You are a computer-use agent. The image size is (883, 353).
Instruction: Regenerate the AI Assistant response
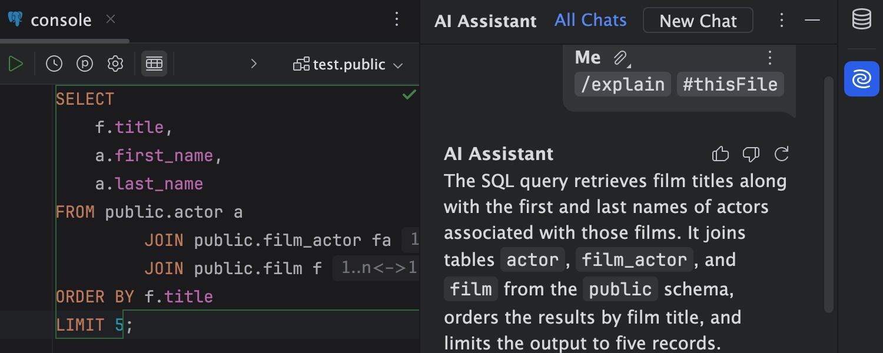tap(782, 154)
